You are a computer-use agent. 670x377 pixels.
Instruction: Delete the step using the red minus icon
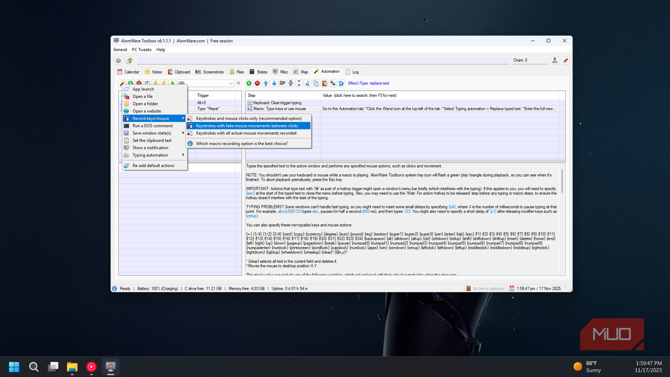257,83
